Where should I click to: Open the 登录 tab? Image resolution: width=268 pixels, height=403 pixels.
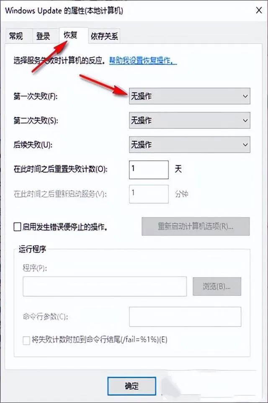coord(43,37)
